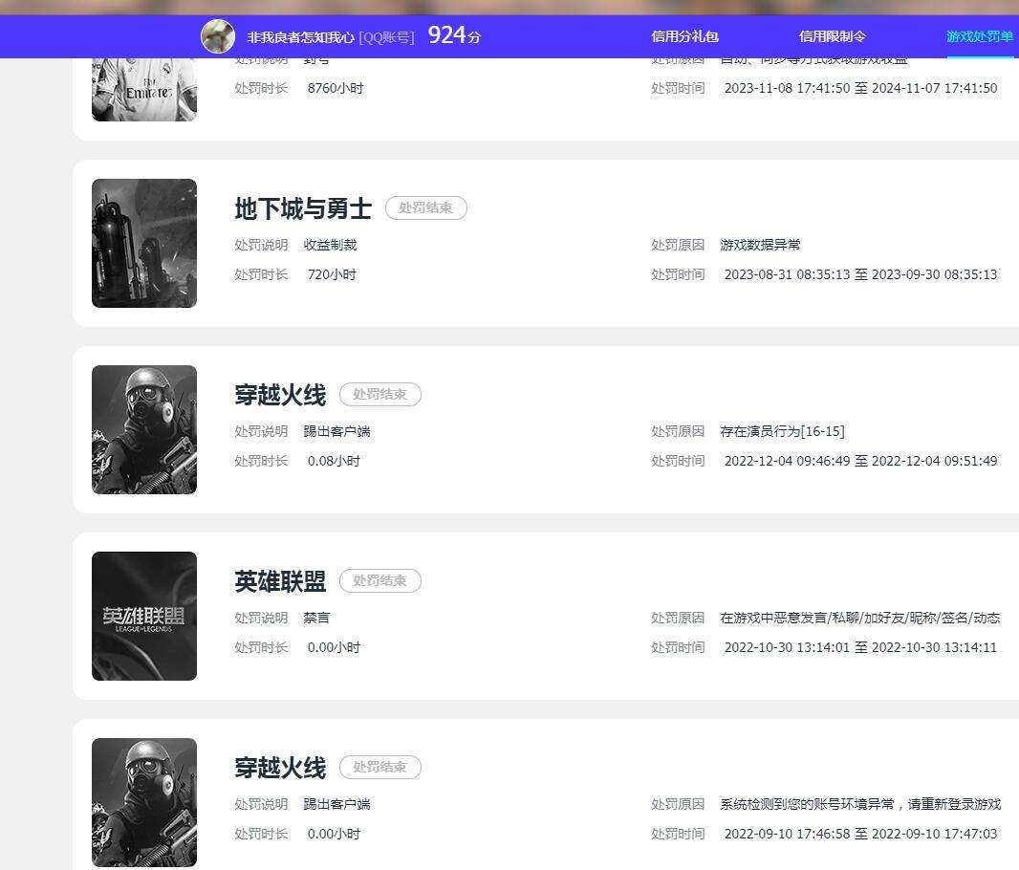Click the 处罚结束 badge beside first 穿越火线

pos(380,395)
